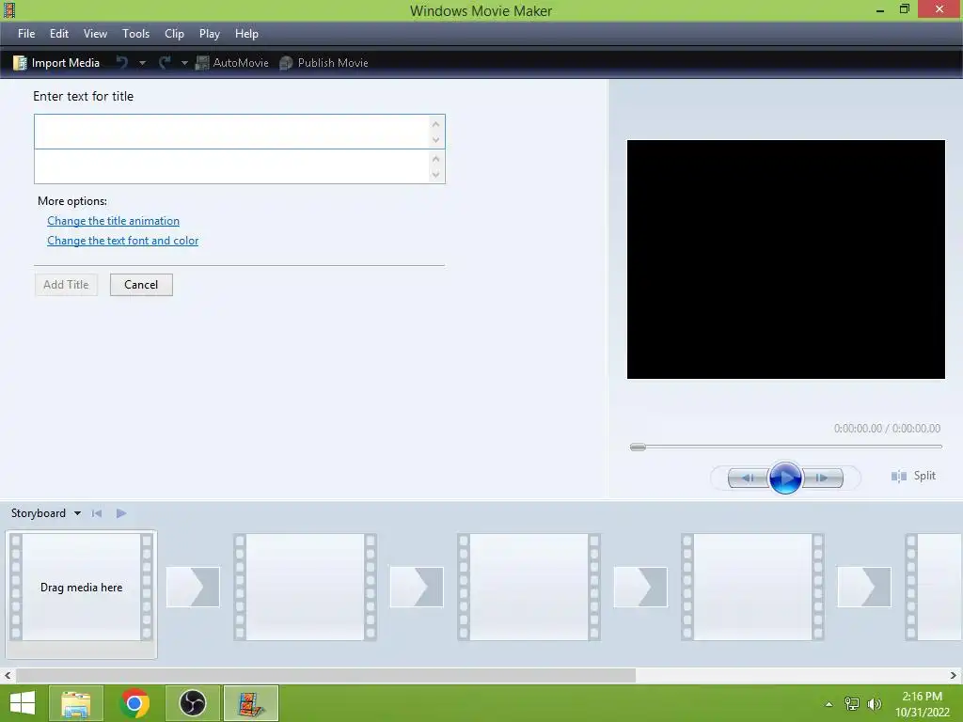Open Change the text font and color link
The width and height of the screenshot is (963, 722).
coord(123,241)
